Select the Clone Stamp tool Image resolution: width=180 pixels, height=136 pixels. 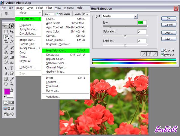pyautogui.click(x=6, y=52)
